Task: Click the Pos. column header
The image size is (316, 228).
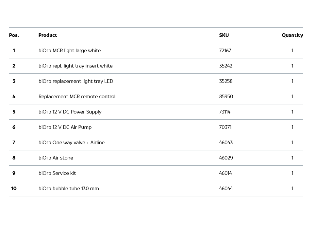Action: pos(14,35)
